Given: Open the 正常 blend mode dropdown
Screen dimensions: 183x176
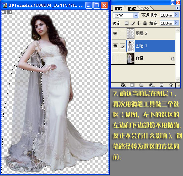Looking at the screenshot, I should (x=126, y=15).
